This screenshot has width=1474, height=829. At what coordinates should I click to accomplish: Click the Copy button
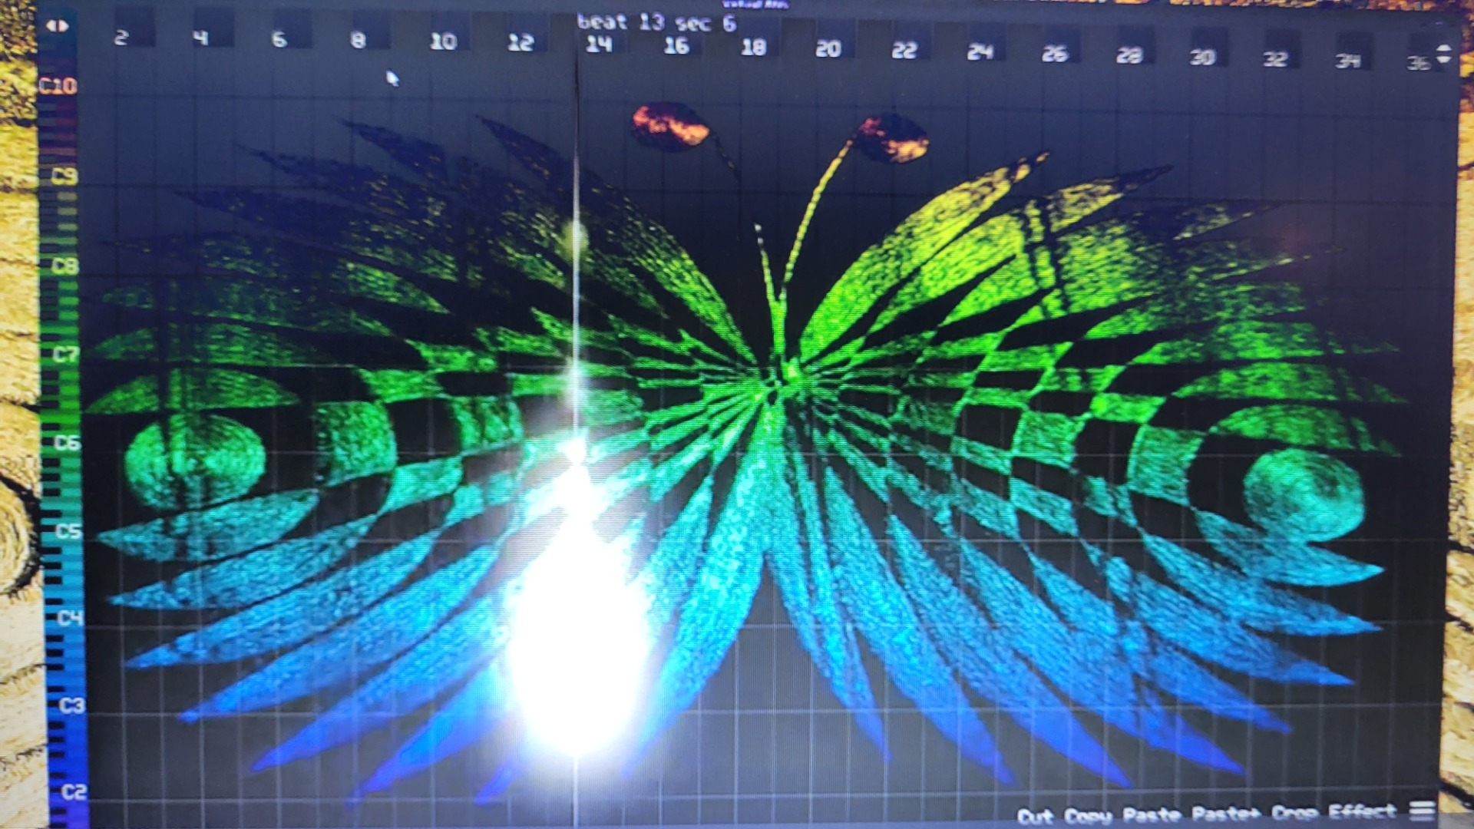point(1089,816)
